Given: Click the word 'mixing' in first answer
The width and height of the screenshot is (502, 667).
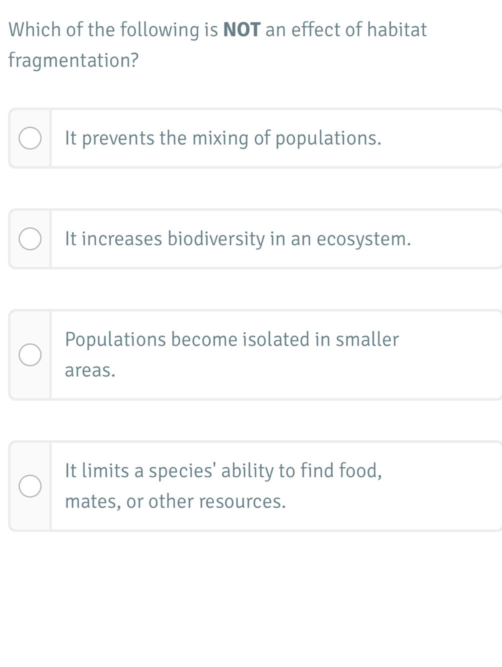Looking at the screenshot, I should click(x=220, y=138).
